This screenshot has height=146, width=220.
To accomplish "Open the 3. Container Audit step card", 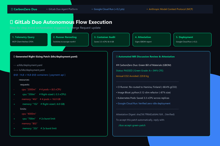I will 111,39.
